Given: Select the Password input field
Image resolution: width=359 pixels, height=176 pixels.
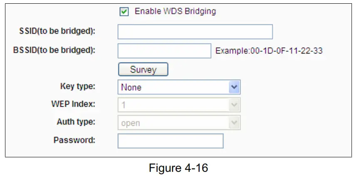Looking at the screenshot, I should (171, 141).
